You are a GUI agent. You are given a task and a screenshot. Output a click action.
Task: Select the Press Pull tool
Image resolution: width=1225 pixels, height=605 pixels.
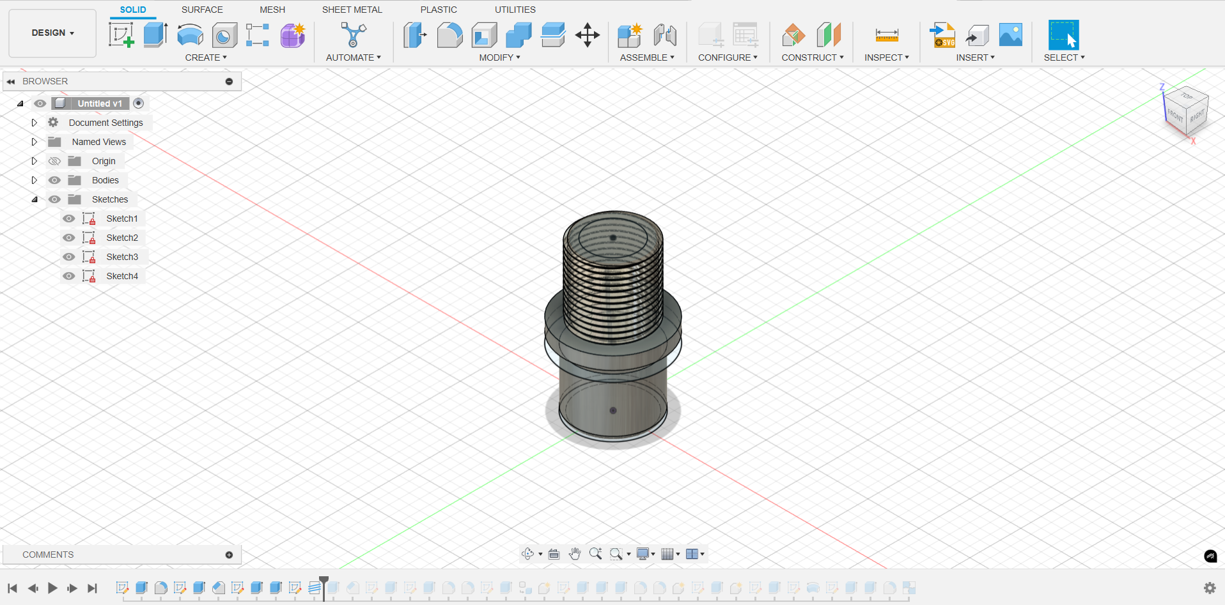point(415,34)
